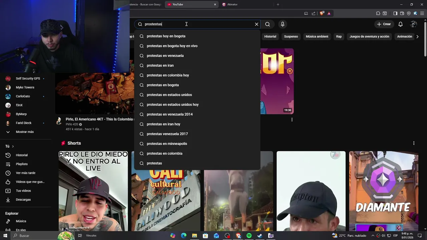Open Steam from the taskbar
Viewport: 427px width, 240px height.
260,236
